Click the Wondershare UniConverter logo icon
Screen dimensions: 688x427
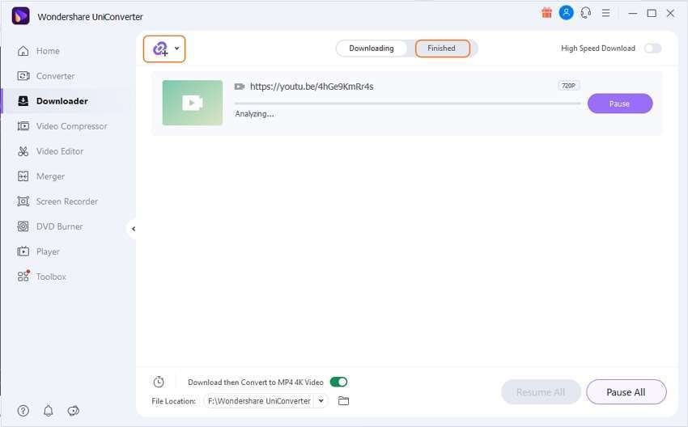tap(20, 16)
